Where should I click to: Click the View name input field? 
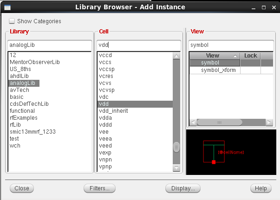point(231,45)
